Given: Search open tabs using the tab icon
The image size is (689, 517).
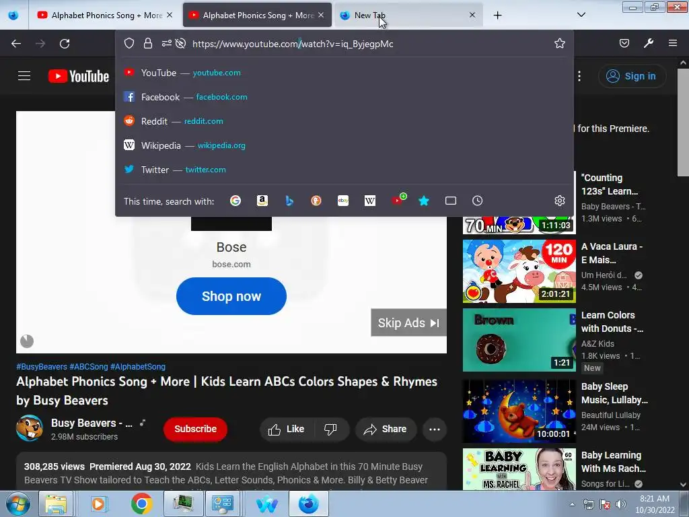Looking at the screenshot, I should pyautogui.click(x=451, y=201).
